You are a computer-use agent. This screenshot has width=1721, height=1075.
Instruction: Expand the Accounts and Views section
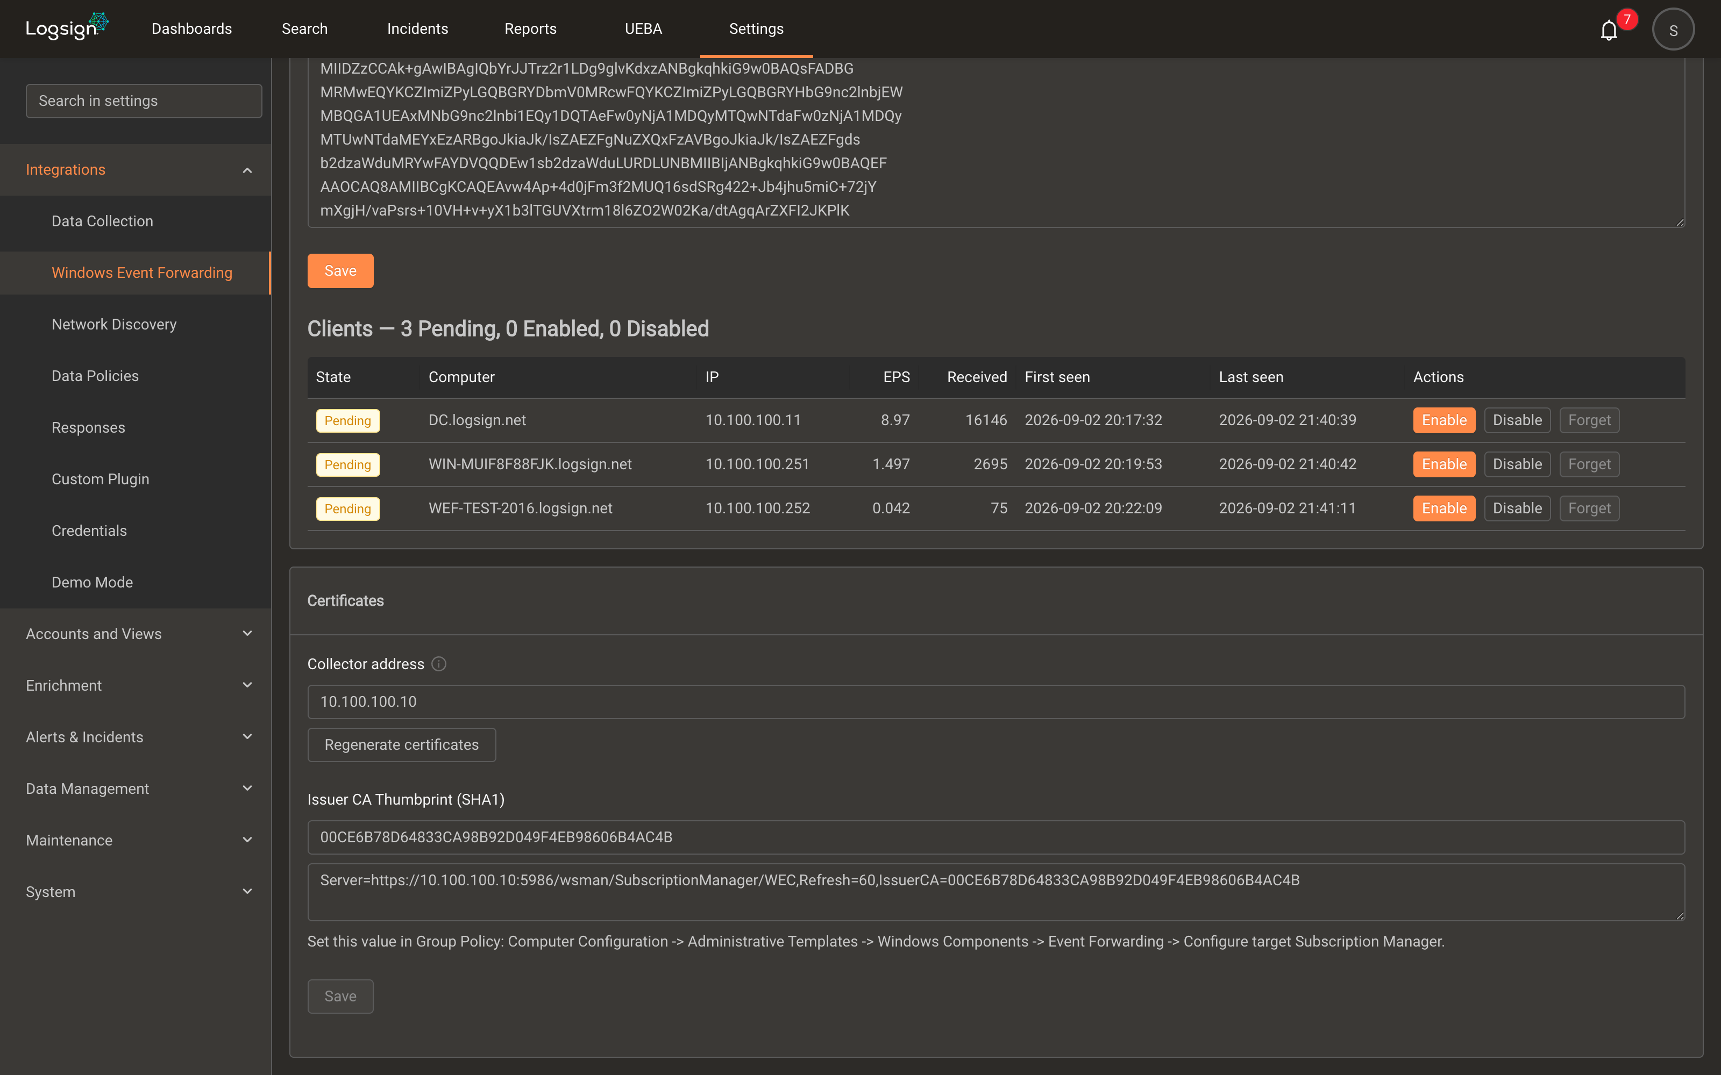tap(135, 634)
